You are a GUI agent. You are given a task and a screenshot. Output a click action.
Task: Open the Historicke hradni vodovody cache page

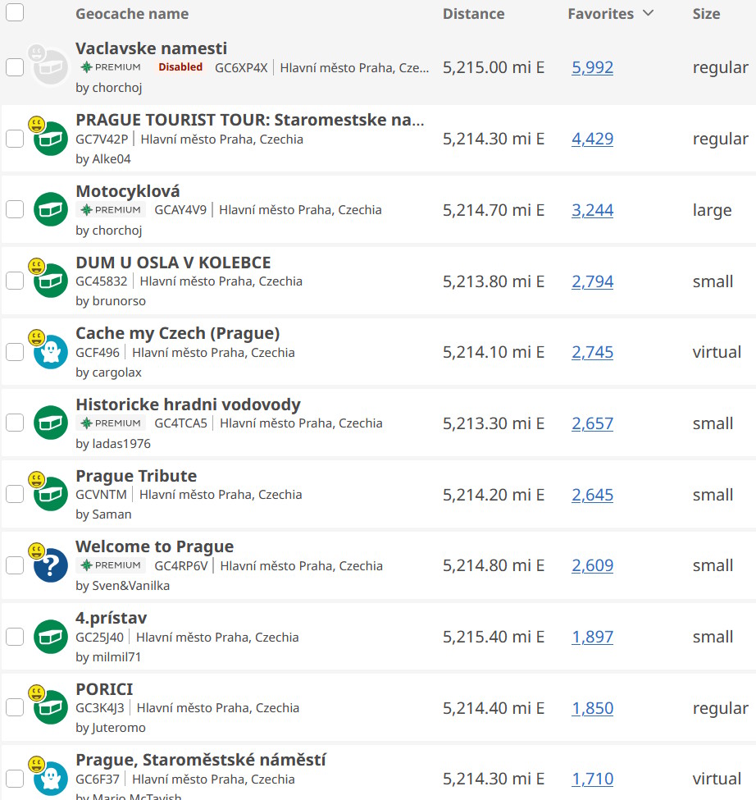coord(188,405)
